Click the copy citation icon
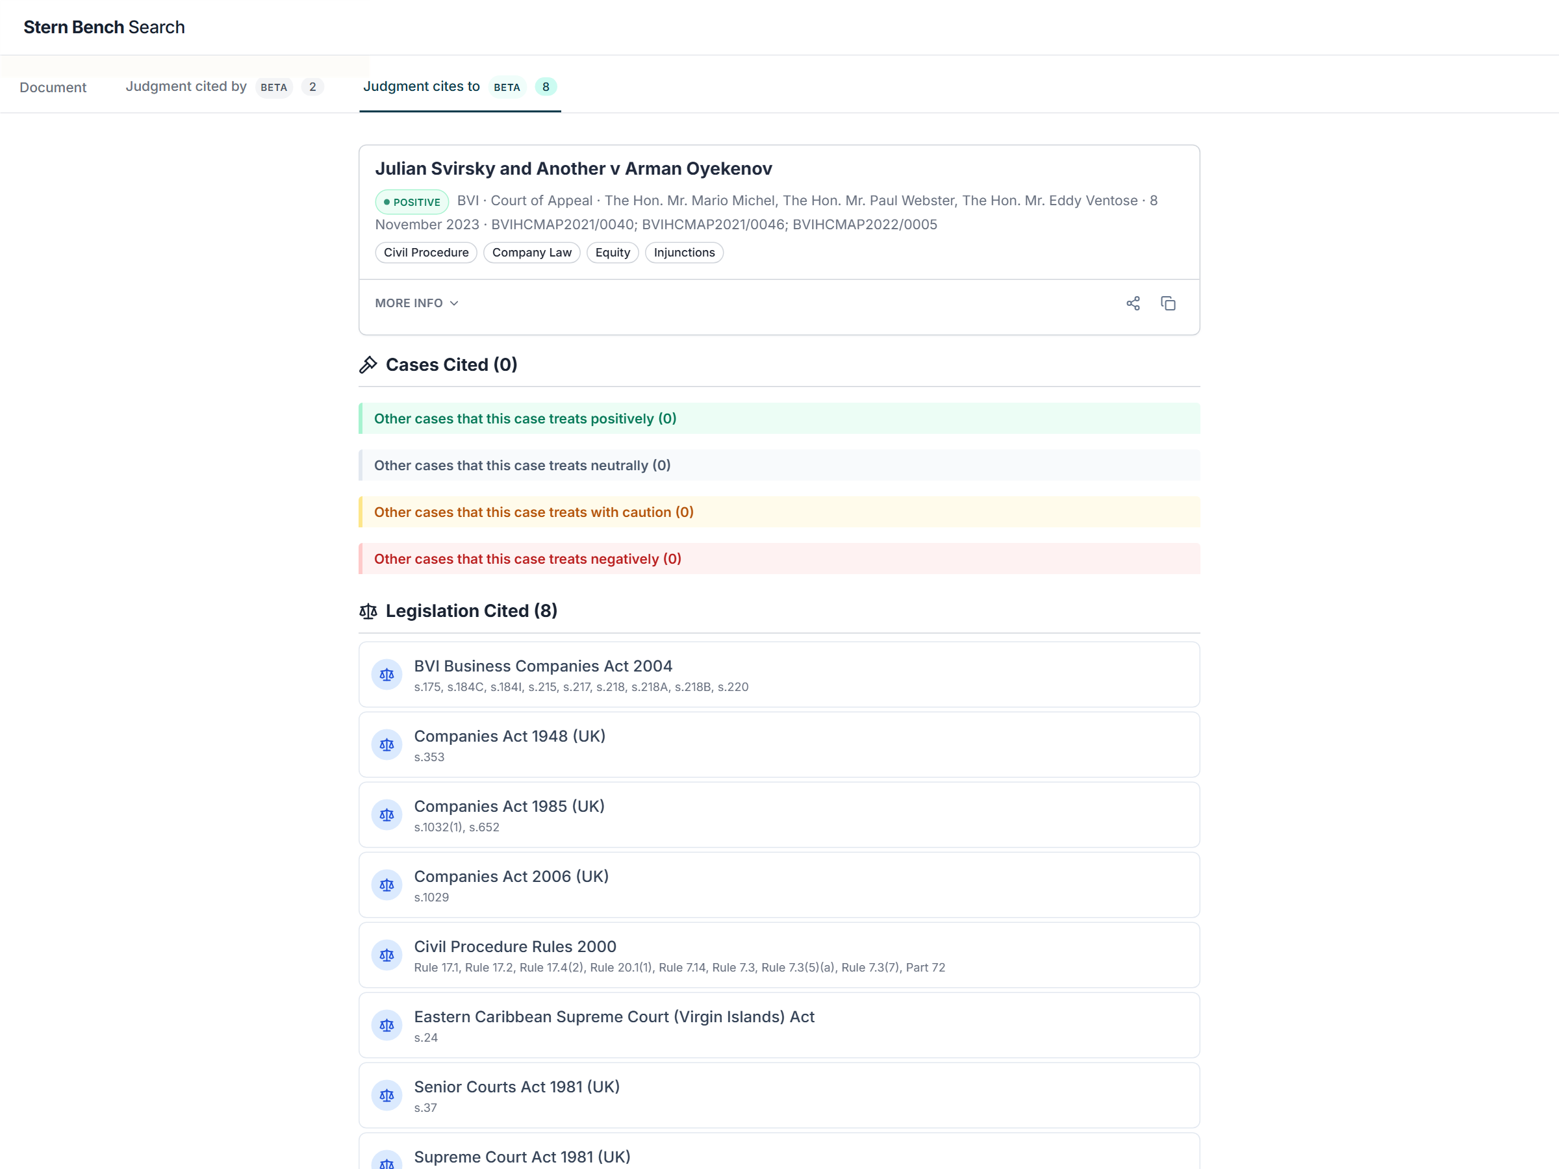 pyautogui.click(x=1168, y=303)
